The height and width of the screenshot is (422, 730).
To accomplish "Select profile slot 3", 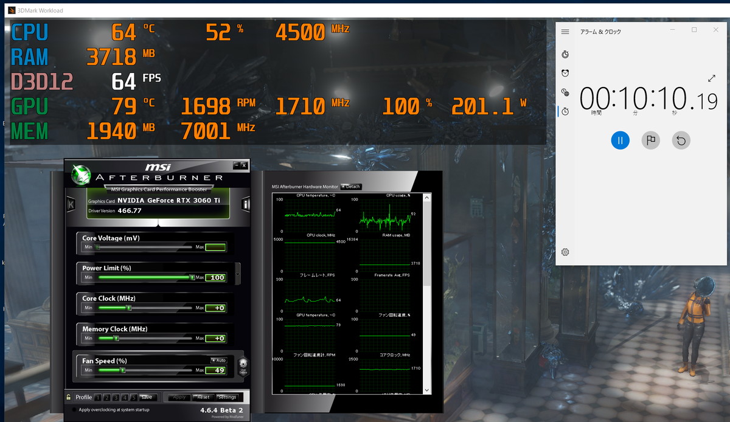I will click(x=115, y=398).
